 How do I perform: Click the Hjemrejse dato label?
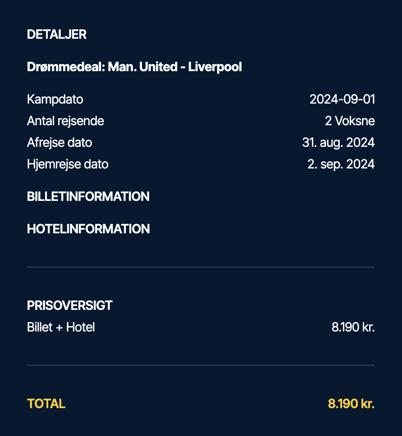click(68, 164)
